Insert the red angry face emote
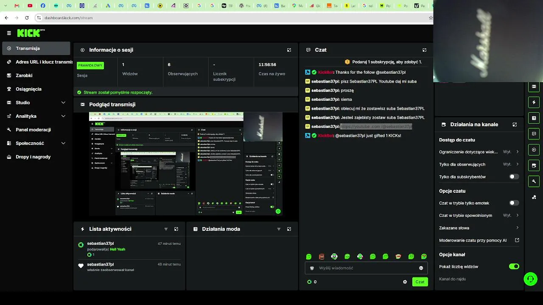This screenshot has width=543, height=305. click(x=322, y=257)
